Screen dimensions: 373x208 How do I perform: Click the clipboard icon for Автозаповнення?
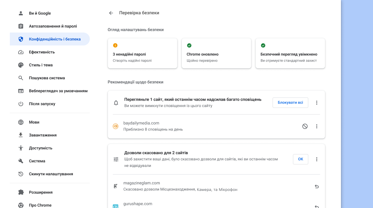pyautogui.click(x=21, y=26)
